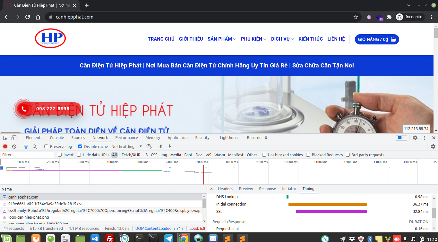Click the shopping cart icon
This screenshot has width=438, height=242.
tap(393, 39)
